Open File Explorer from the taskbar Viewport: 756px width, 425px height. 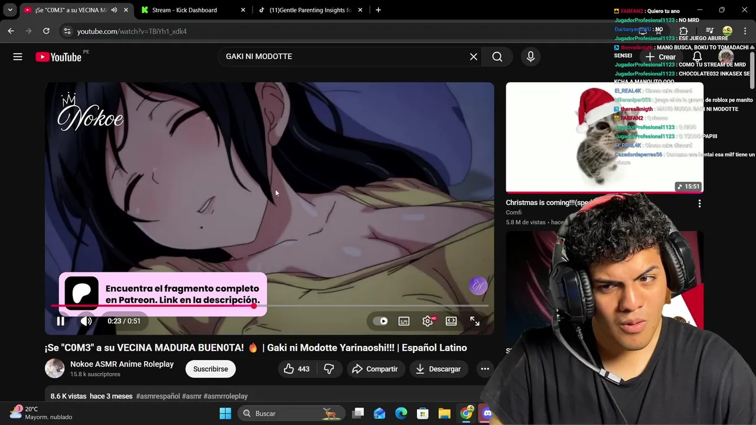[x=444, y=413]
